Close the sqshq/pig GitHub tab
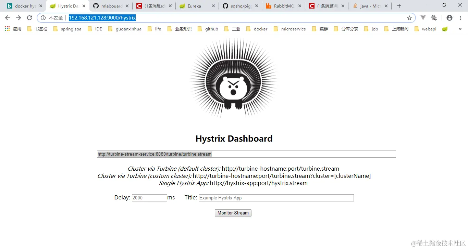468x249 pixels. pos(257,6)
